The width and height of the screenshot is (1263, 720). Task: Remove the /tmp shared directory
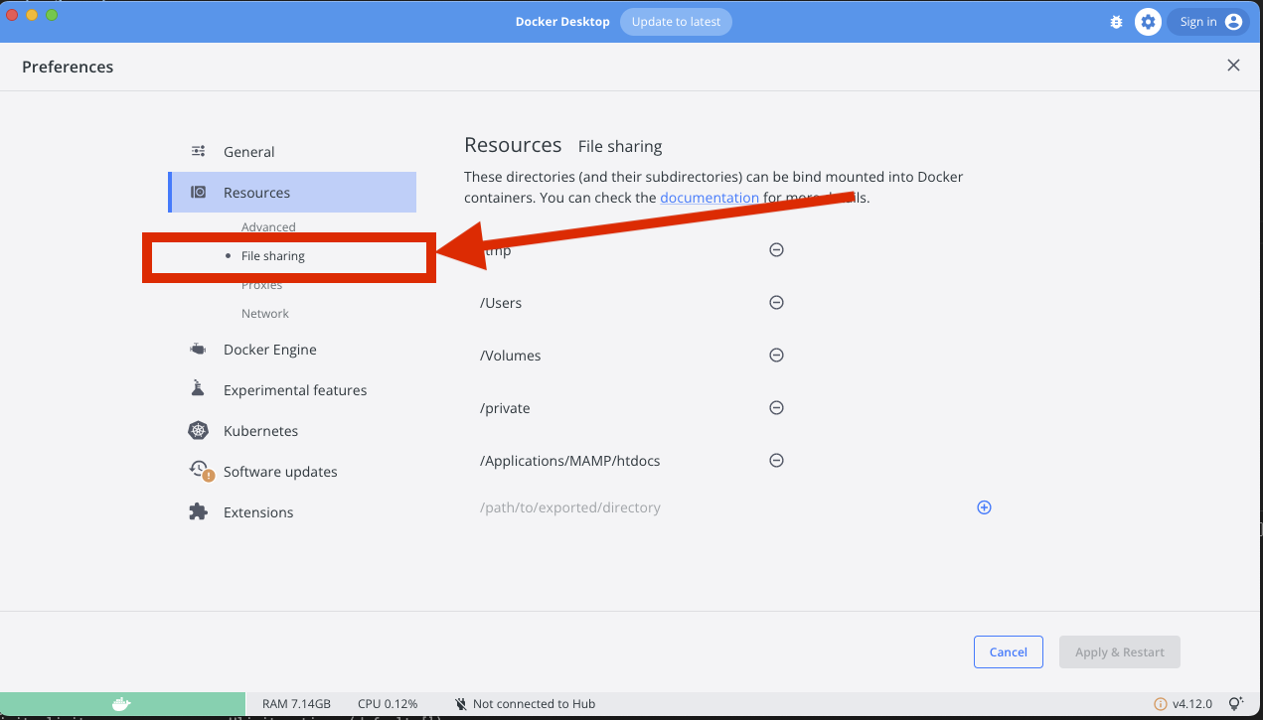click(x=777, y=249)
